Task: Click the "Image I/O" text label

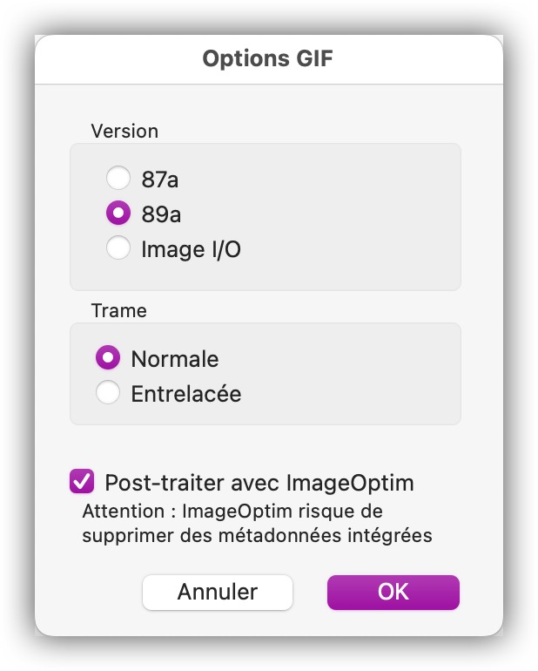Action: (192, 249)
